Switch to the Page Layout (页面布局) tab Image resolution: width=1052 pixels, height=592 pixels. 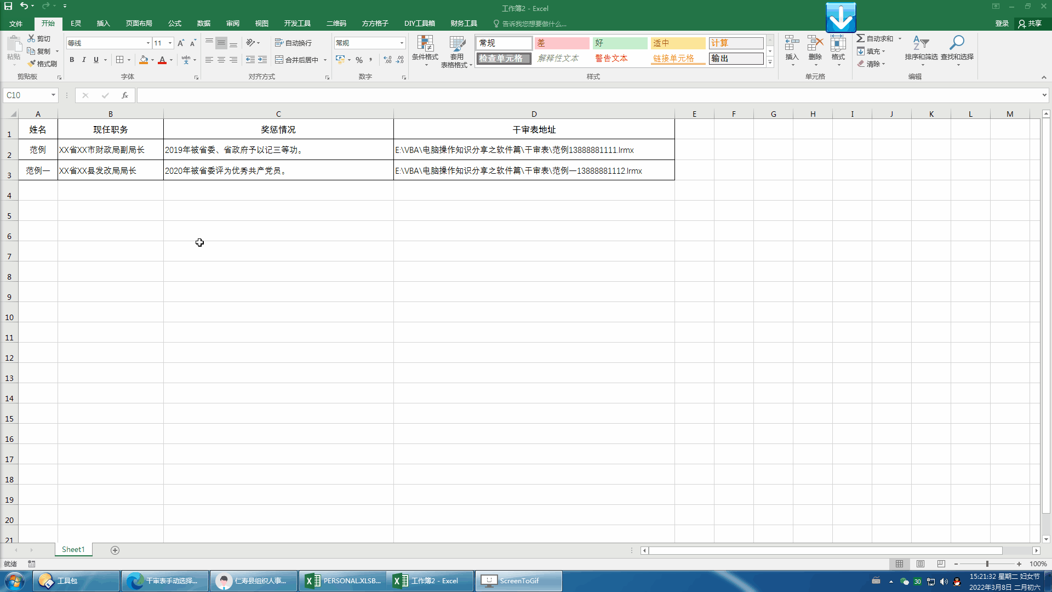[139, 24]
